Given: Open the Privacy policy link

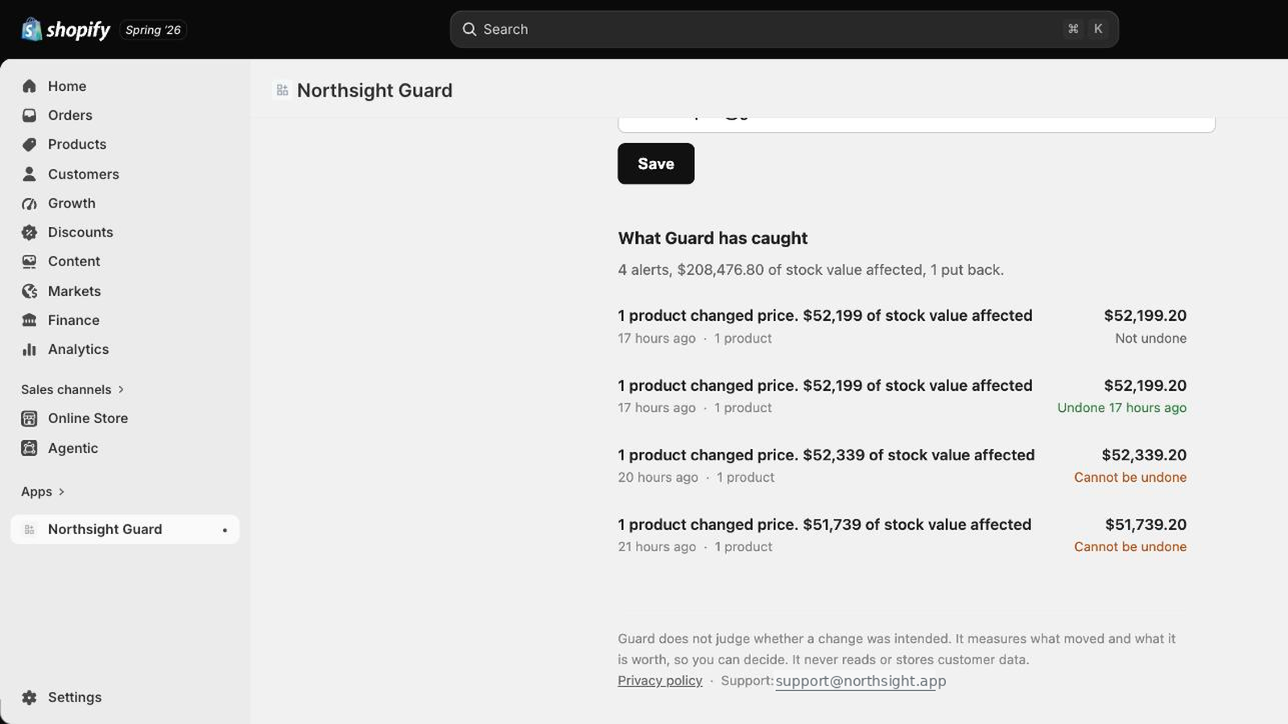Looking at the screenshot, I should 660,681.
